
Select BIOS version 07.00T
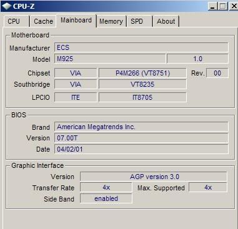point(141,138)
